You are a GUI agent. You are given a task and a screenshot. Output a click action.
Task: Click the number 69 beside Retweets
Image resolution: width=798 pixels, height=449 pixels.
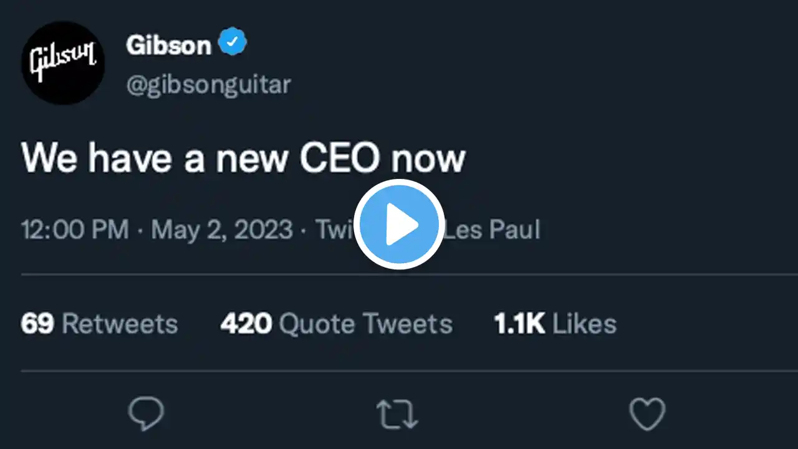pos(37,324)
